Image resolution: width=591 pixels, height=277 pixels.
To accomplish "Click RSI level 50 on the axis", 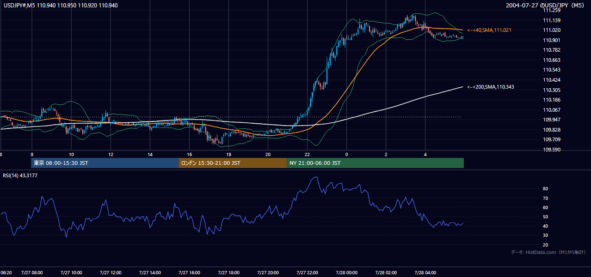I will [546, 217].
